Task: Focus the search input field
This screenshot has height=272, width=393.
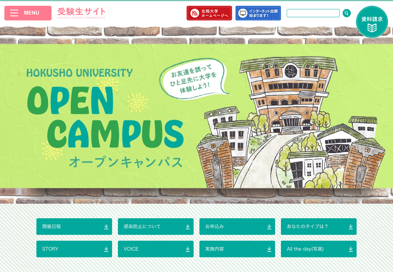Action: (x=313, y=13)
